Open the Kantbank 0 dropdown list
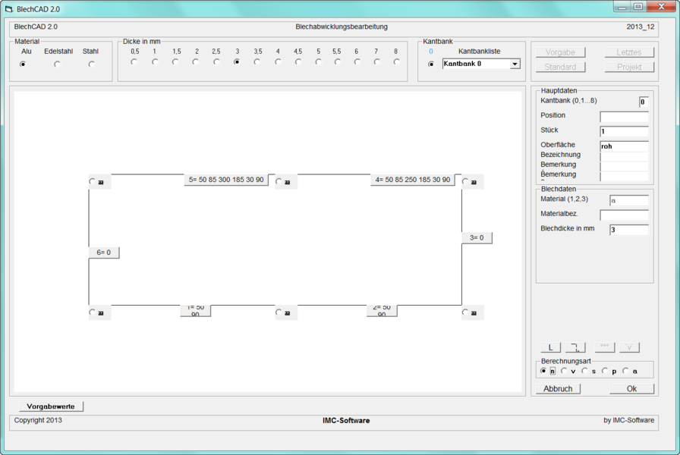This screenshot has width=680, height=455. point(515,64)
